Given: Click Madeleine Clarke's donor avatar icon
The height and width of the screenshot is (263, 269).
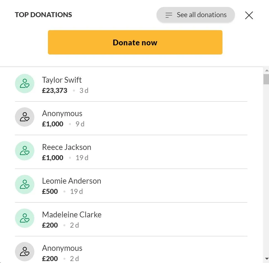Looking at the screenshot, I should click(x=24, y=218).
